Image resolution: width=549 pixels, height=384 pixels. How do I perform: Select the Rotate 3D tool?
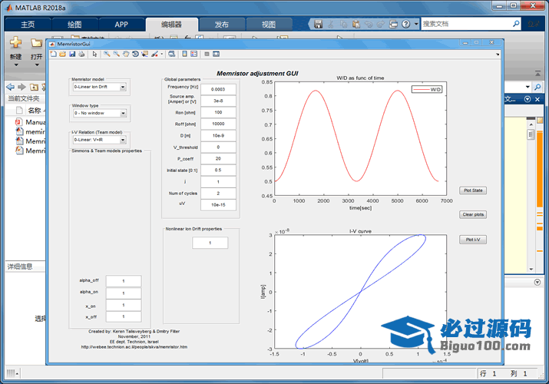[x=135, y=55]
